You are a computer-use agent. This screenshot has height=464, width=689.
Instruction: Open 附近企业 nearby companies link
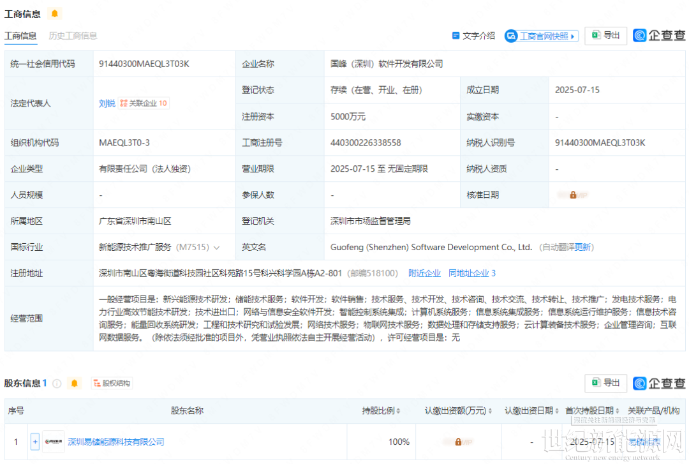(x=424, y=273)
